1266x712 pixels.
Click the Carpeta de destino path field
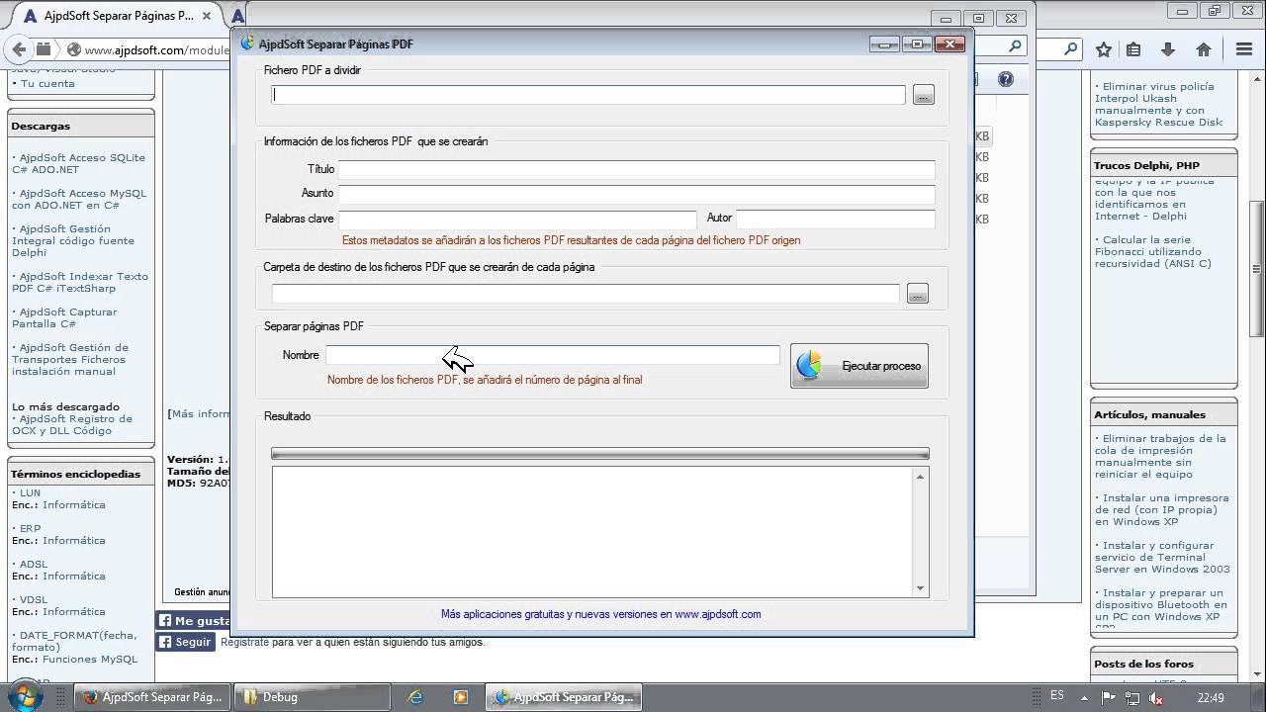(586, 294)
